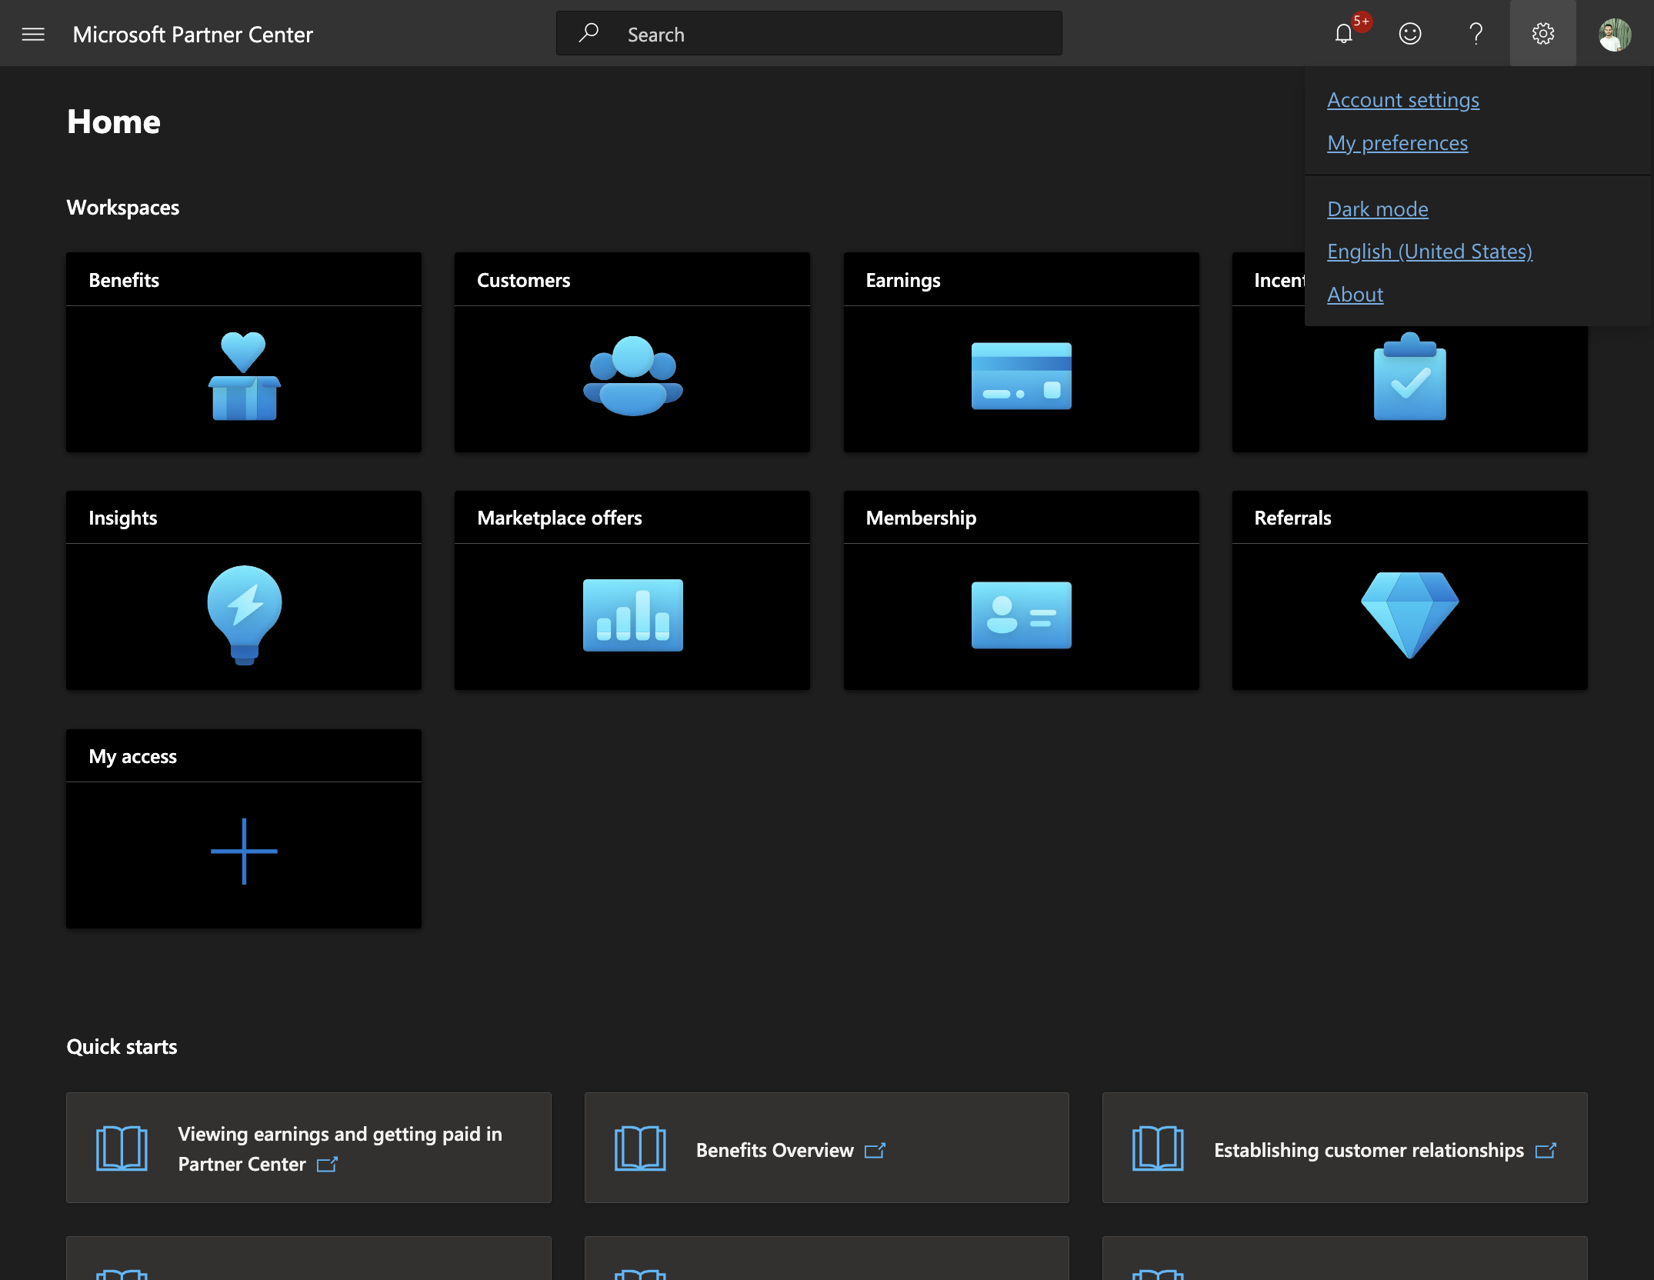
Task: Open Account settings
Action: 1402,100
